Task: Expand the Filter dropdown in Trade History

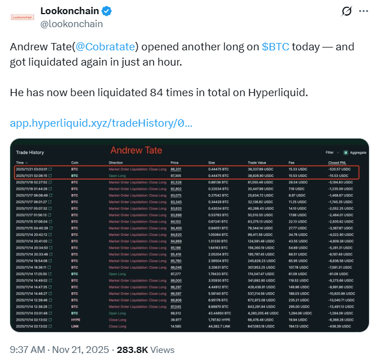Action: point(332,152)
